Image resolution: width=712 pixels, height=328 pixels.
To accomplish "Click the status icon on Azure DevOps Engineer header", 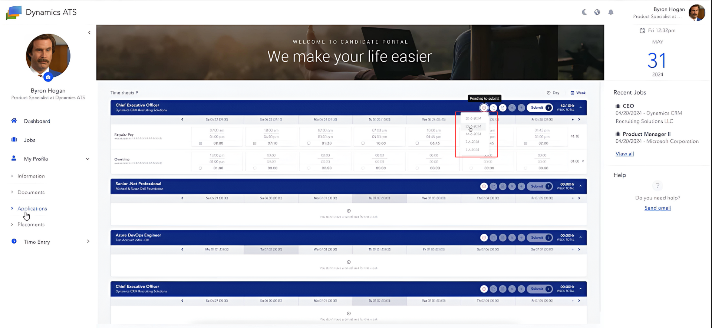I will click(x=484, y=238).
